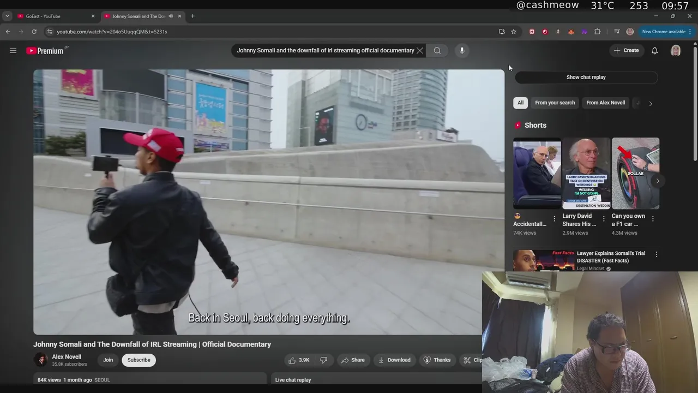Image resolution: width=698 pixels, height=393 pixels.
Task: Open Accidentally short thumbnail
Action: click(x=537, y=174)
